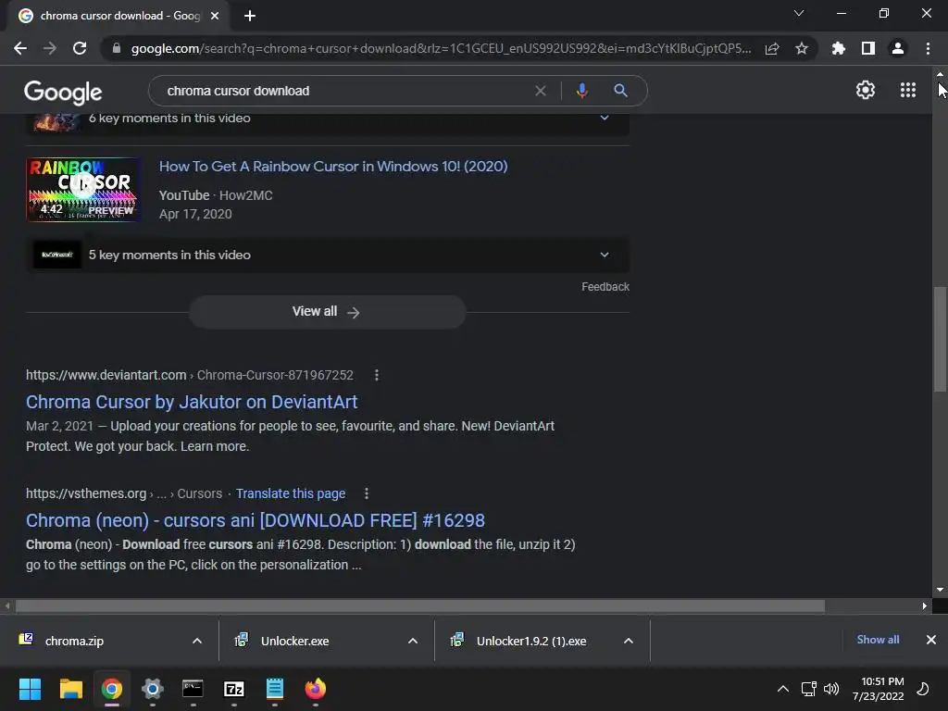
Task: Submit search with magnifier icon
Action: (620, 91)
